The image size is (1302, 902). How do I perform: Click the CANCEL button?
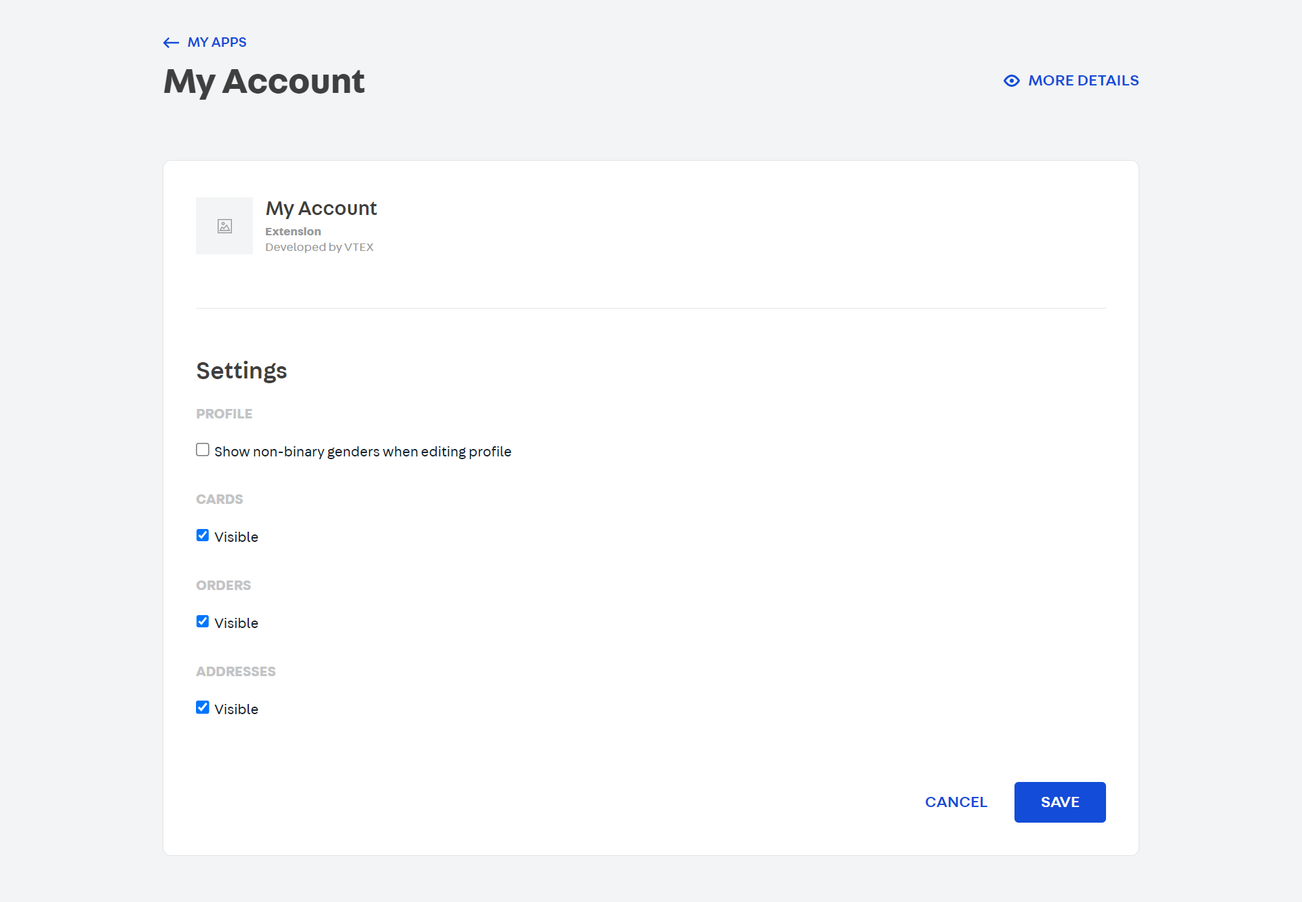[955, 802]
